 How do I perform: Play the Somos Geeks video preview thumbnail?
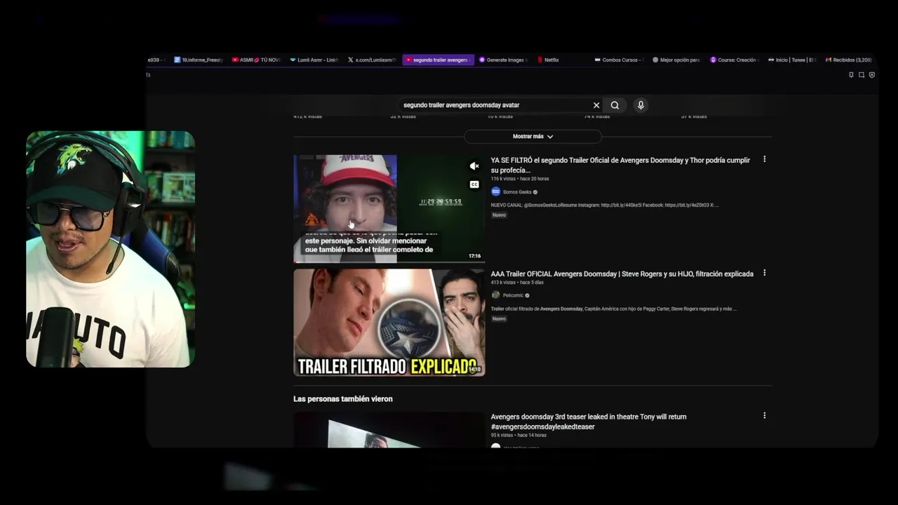click(x=389, y=208)
